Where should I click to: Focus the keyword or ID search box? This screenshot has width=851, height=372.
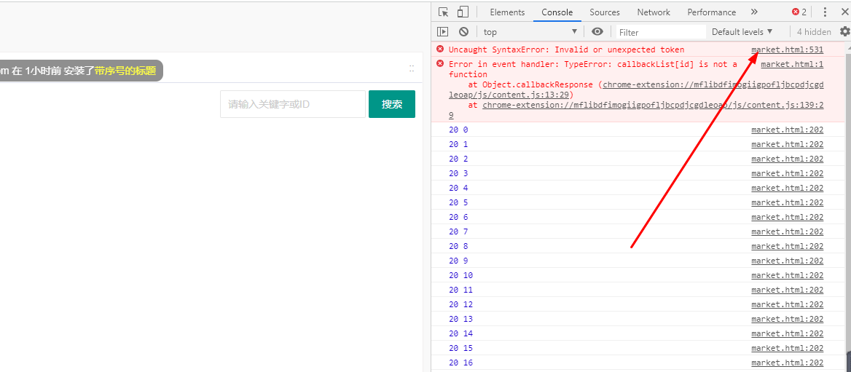click(293, 104)
